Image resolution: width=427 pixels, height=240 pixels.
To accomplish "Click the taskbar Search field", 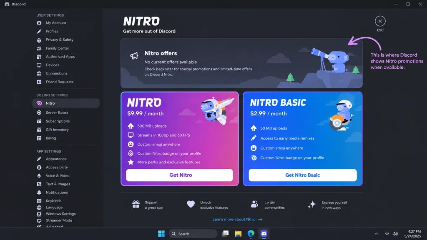I will [x=193, y=234].
